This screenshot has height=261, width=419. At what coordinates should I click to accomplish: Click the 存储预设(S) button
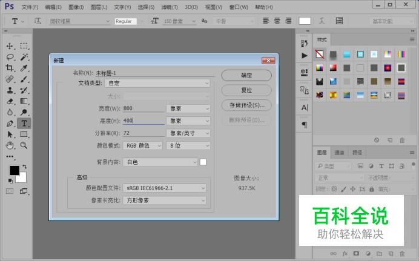246,105
